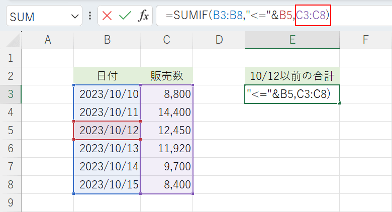Click the editing cell E3 with formula

(292, 94)
